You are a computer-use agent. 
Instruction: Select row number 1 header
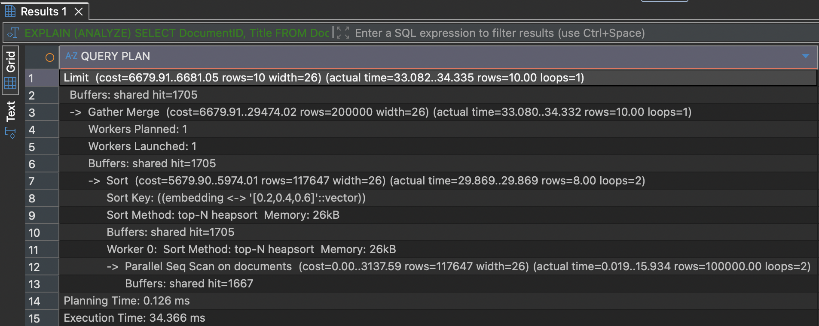point(41,78)
